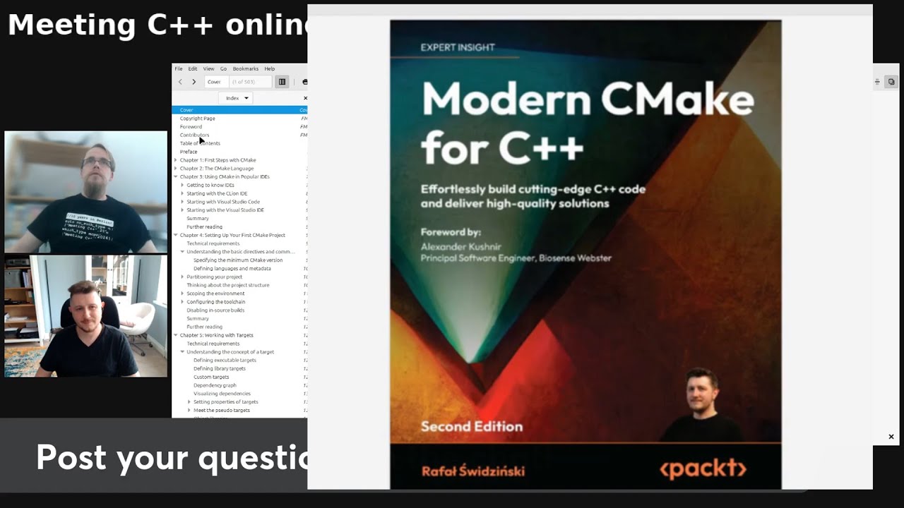904x508 pixels.
Task: Jump to Thinking about the project structure
Action: (228, 285)
